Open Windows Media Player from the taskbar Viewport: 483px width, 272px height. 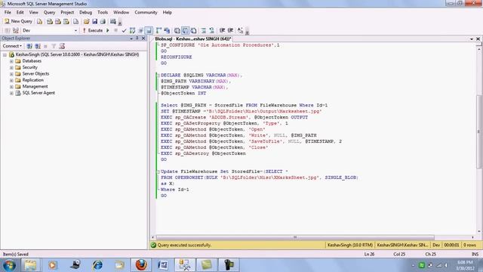[x=52, y=265]
